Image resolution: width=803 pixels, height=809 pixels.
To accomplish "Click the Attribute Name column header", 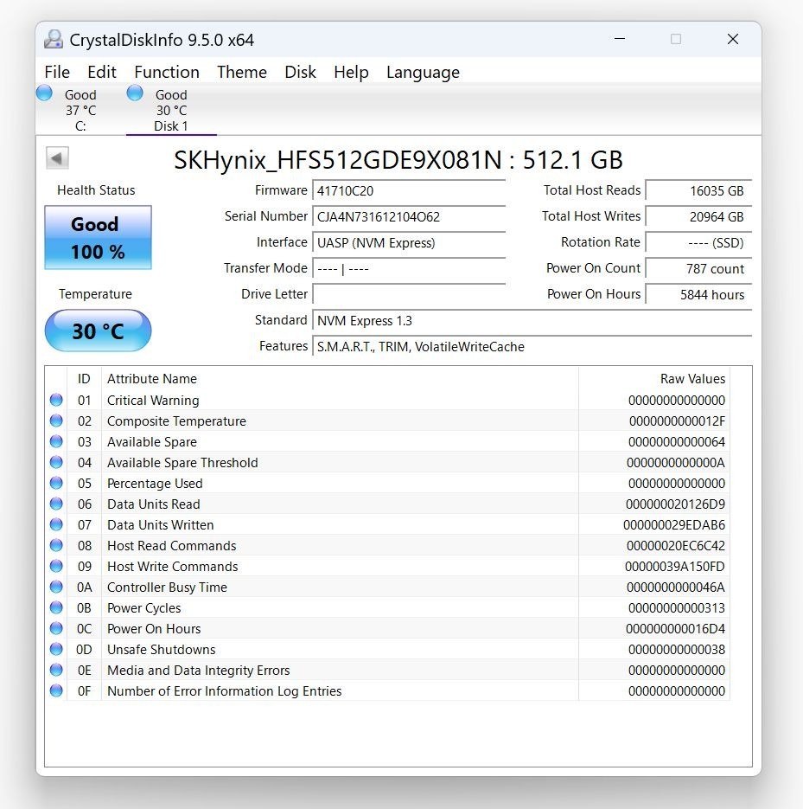I will (341, 379).
